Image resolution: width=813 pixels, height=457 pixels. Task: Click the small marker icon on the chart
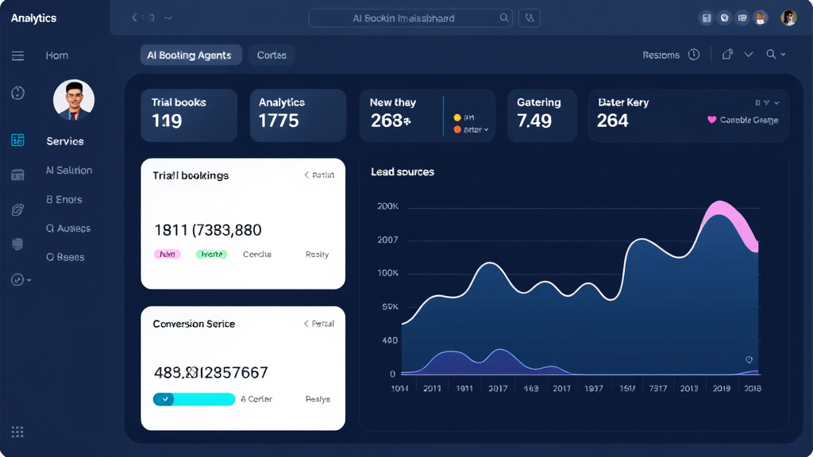click(749, 359)
